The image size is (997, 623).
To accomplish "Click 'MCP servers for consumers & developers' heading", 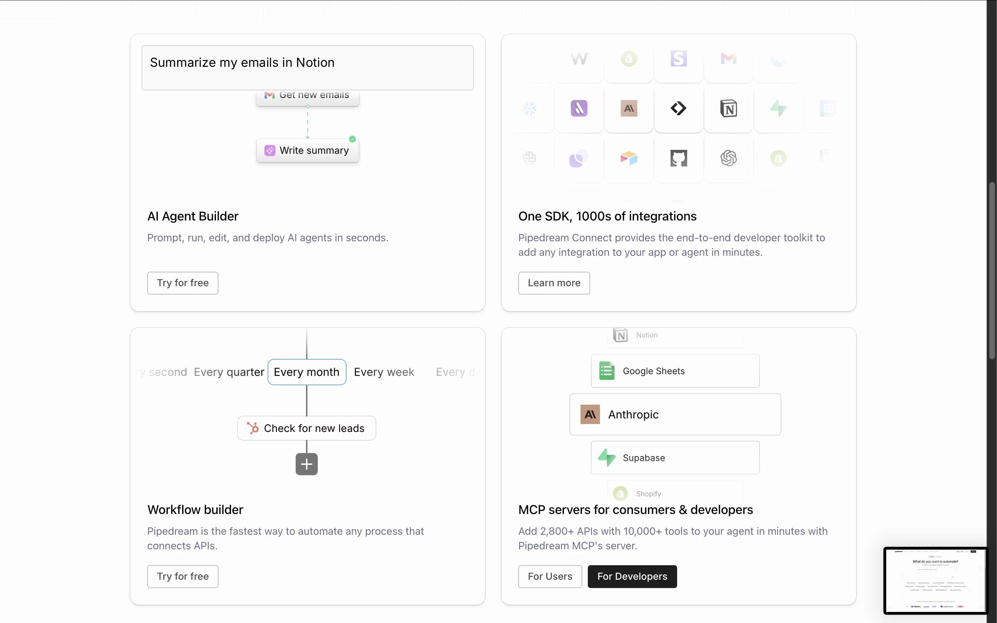I will pyautogui.click(x=635, y=510).
